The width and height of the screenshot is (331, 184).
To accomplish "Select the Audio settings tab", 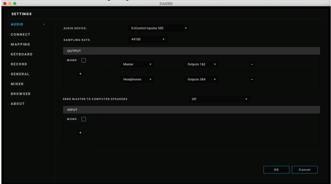I will [17, 25].
